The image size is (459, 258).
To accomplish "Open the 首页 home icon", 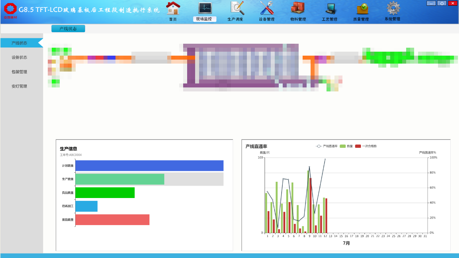I will point(173,8).
